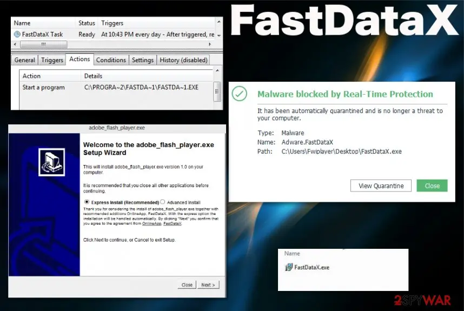This screenshot has height=311, width=464.
Task: Click the Details column header
Action: pyautogui.click(x=147, y=76)
